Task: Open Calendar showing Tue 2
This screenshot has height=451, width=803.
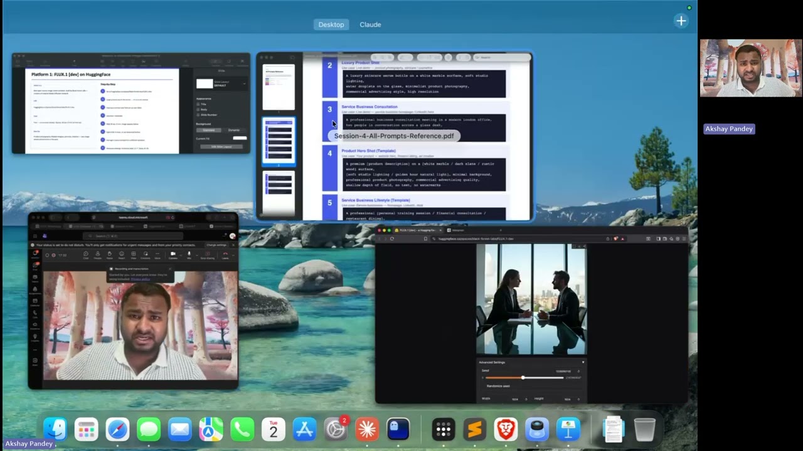Action: point(273,429)
